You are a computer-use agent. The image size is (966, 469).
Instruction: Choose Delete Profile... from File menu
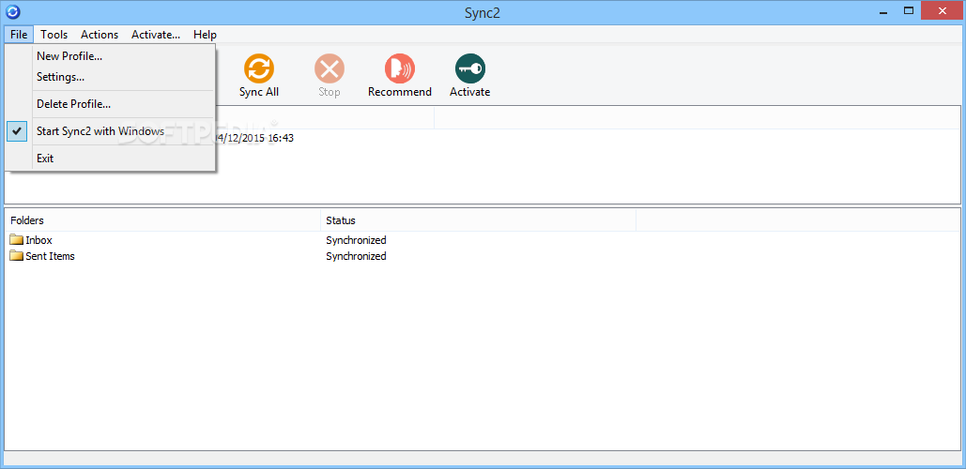pyautogui.click(x=111, y=104)
